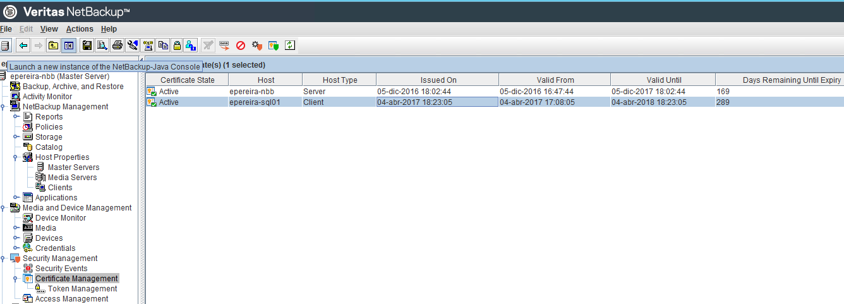The width and height of the screenshot is (844, 304).
Task: Sort by Days Remaining Until Expiry header
Action: tap(780, 80)
